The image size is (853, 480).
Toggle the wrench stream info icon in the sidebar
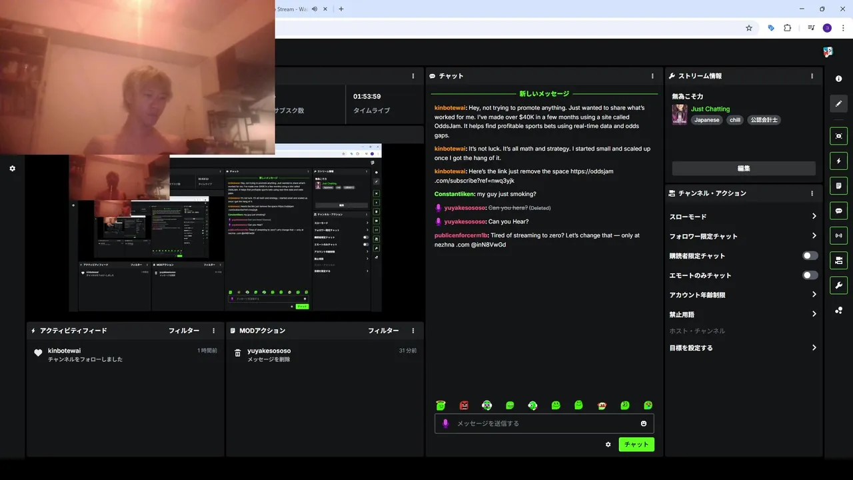coord(838,285)
